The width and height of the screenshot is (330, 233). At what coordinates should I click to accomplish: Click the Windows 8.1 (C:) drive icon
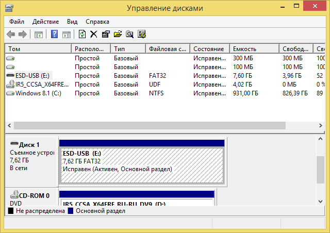point(10,93)
